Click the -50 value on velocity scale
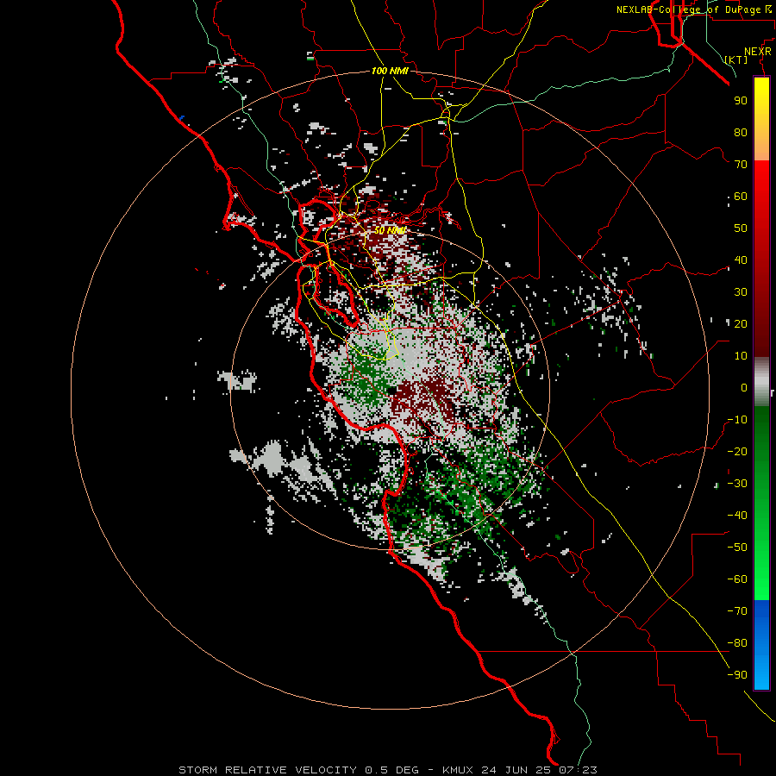The width and height of the screenshot is (776, 776). tap(737, 548)
